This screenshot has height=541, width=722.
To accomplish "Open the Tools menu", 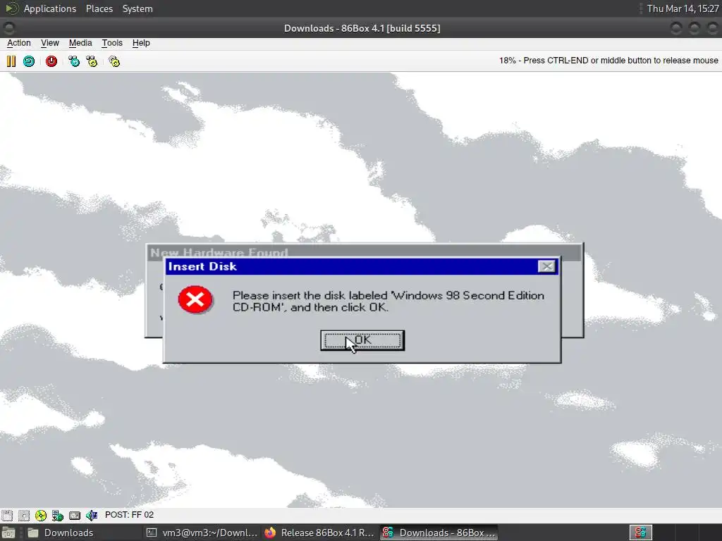I will (112, 43).
